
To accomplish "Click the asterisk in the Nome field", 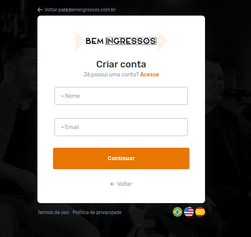I will coord(62,96).
